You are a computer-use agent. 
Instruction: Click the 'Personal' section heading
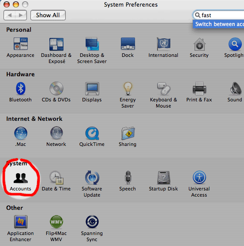click(x=19, y=30)
